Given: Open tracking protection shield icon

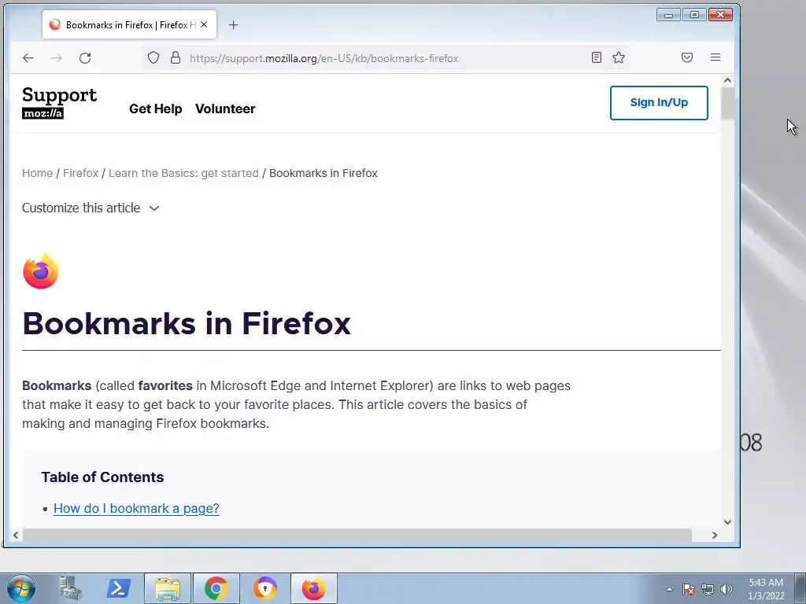Looking at the screenshot, I should (153, 57).
